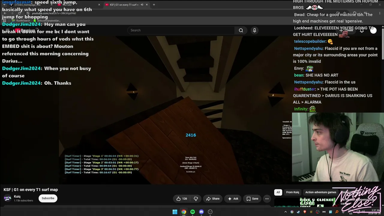Click the Share button
Image resolution: width=384 pixels, height=216 pixels.
pyautogui.click(x=213, y=199)
